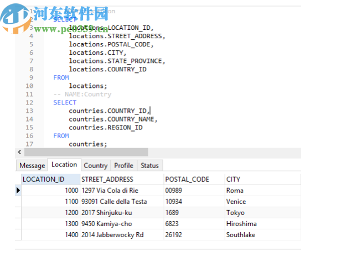Select the Location result tab

pos(64,164)
